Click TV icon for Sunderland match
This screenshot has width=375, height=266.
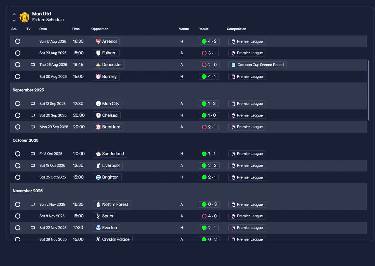coord(33,154)
